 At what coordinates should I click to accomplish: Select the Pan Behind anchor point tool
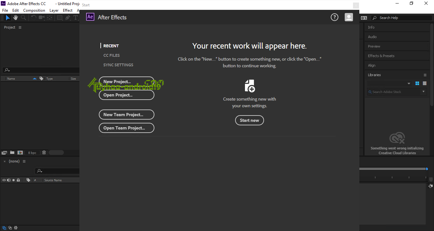point(50,18)
